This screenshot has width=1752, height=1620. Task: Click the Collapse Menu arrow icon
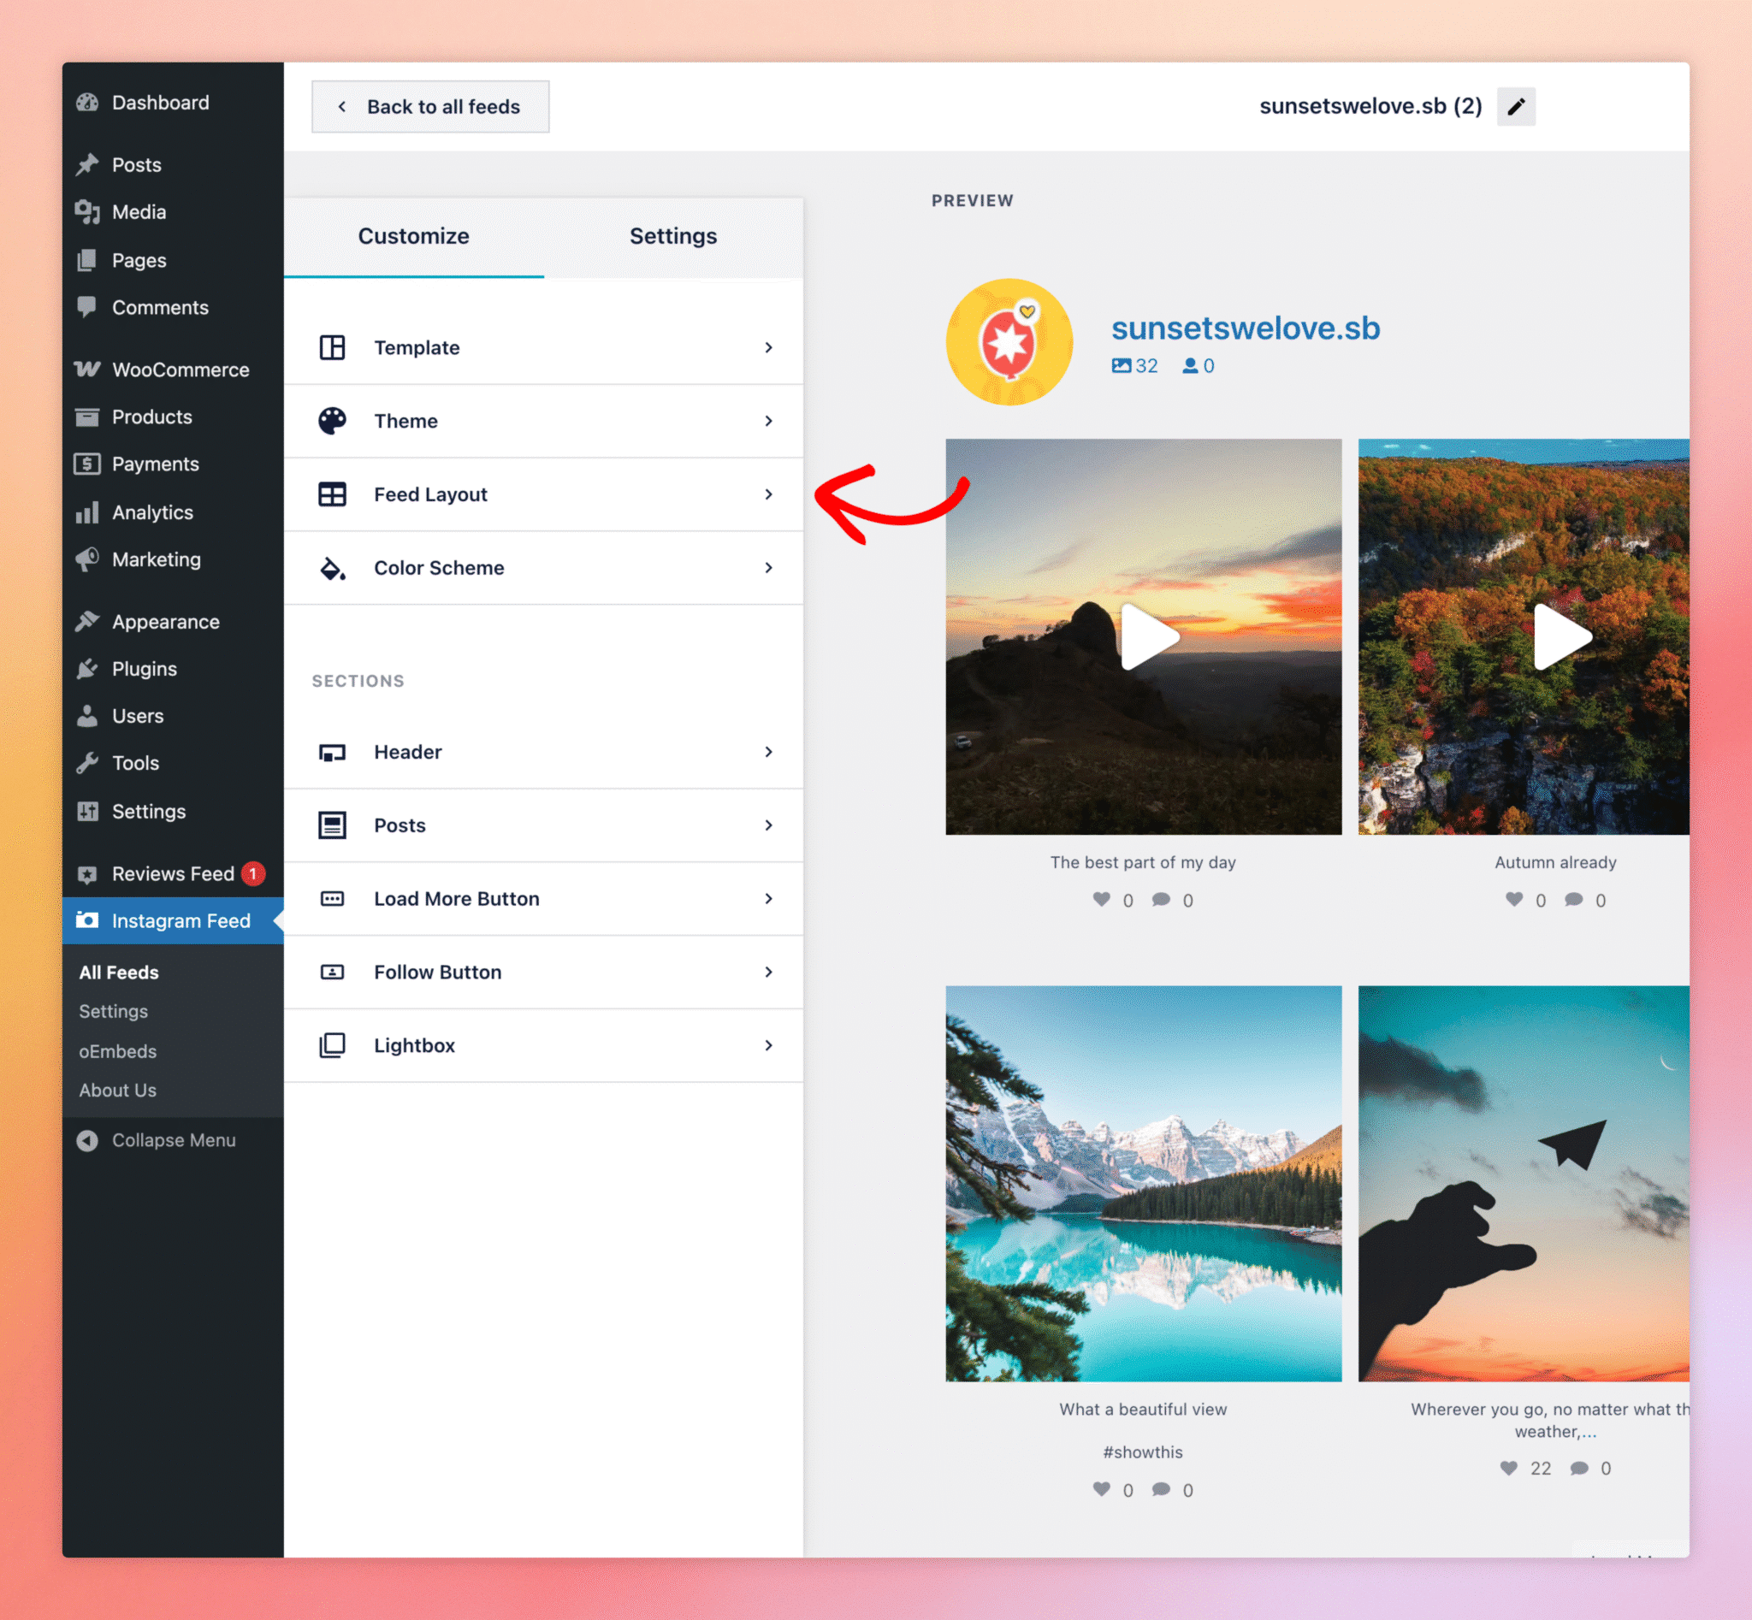click(x=86, y=1140)
